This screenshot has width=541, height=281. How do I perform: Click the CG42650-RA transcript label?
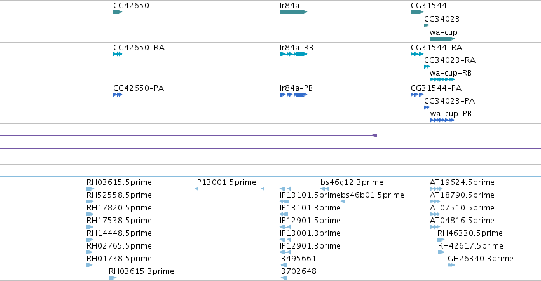click(139, 48)
